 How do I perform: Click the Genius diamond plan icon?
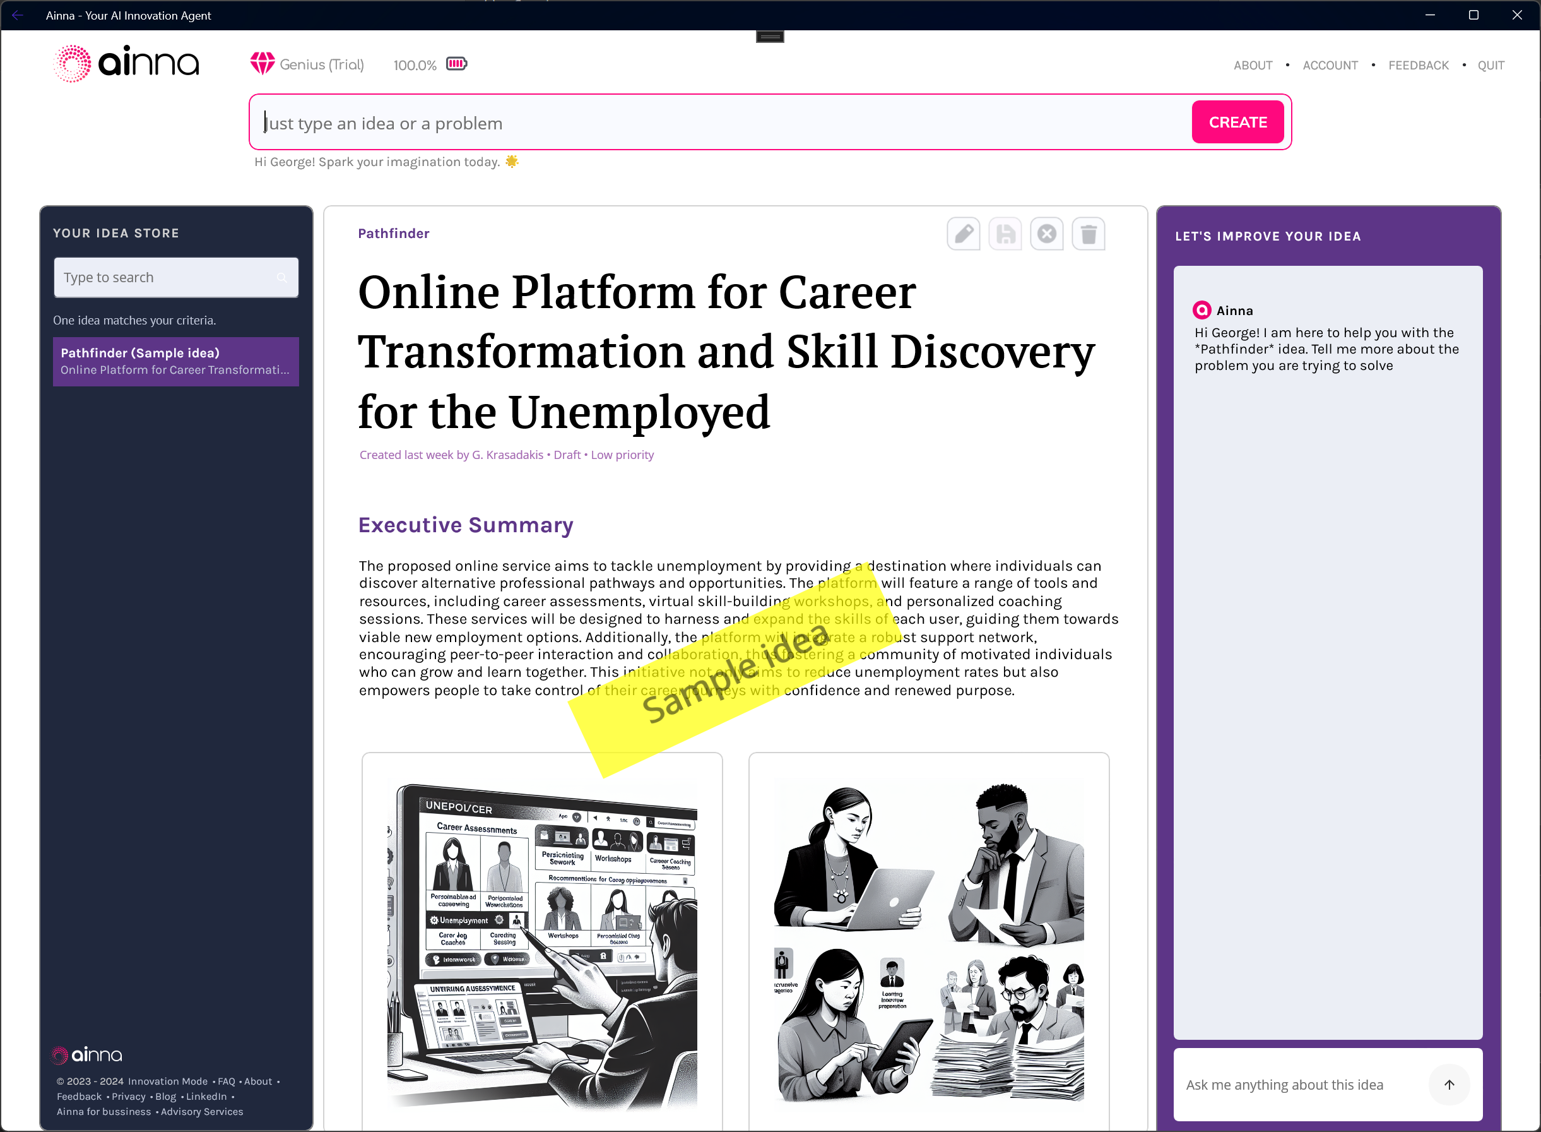click(263, 64)
